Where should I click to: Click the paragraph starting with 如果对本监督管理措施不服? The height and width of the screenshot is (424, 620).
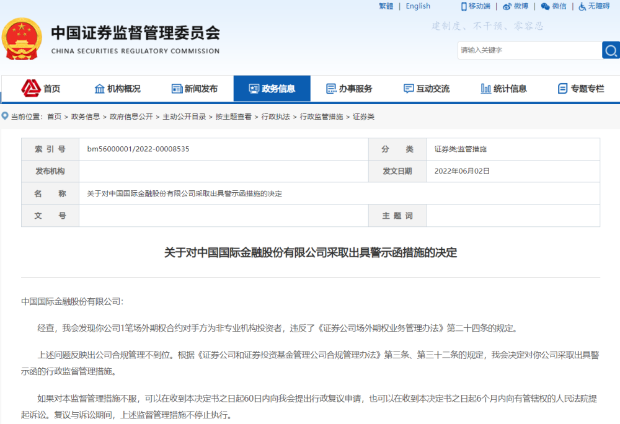coord(309,407)
